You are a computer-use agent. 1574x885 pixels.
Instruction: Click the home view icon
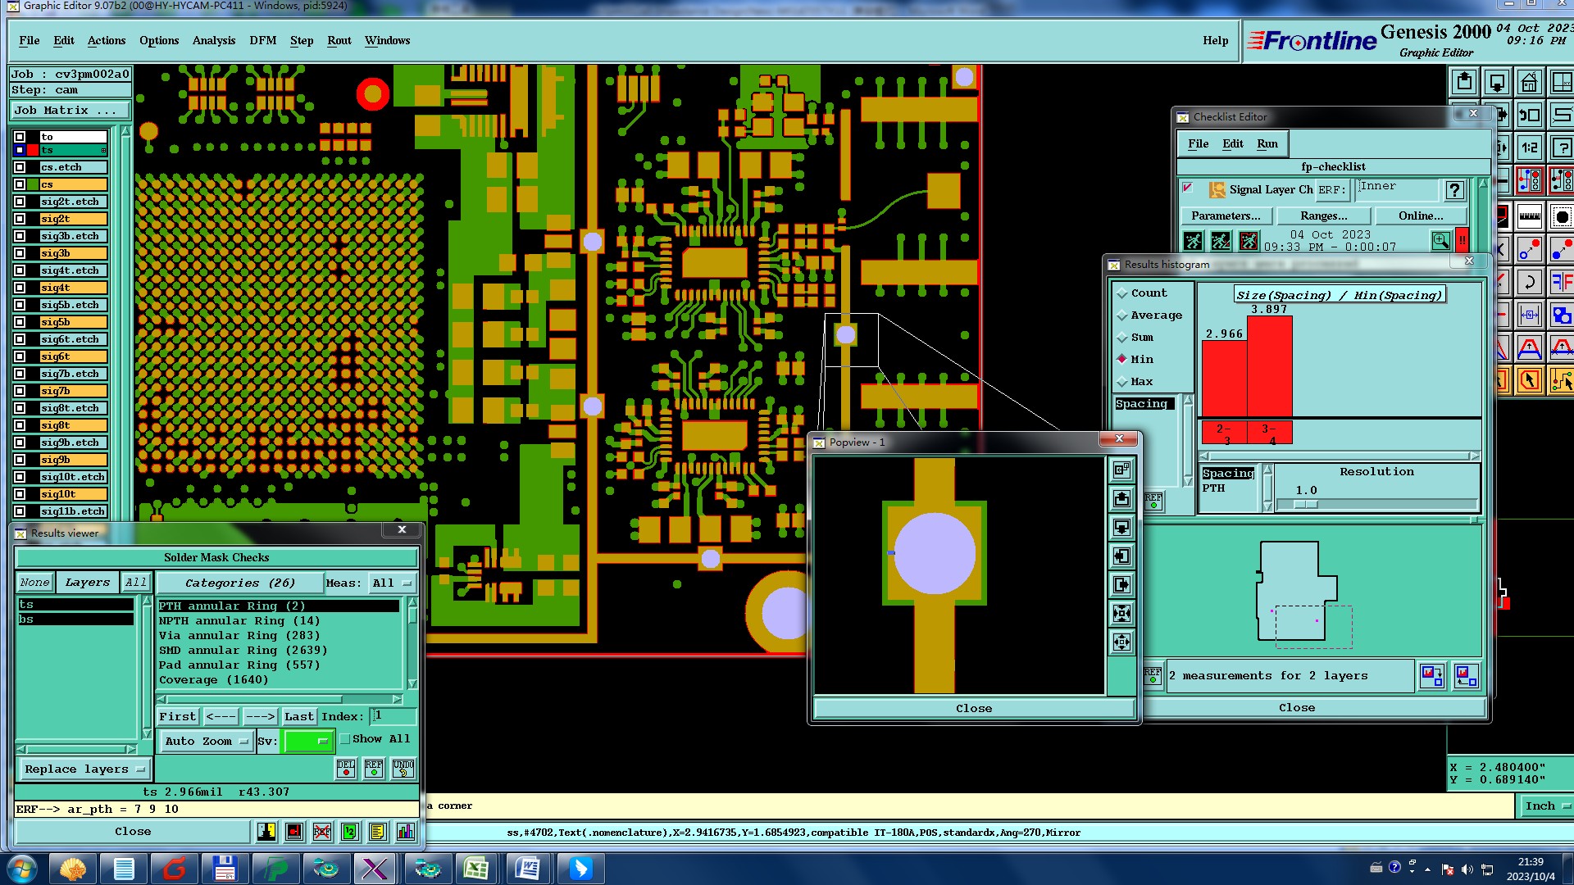coord(1529,82)
